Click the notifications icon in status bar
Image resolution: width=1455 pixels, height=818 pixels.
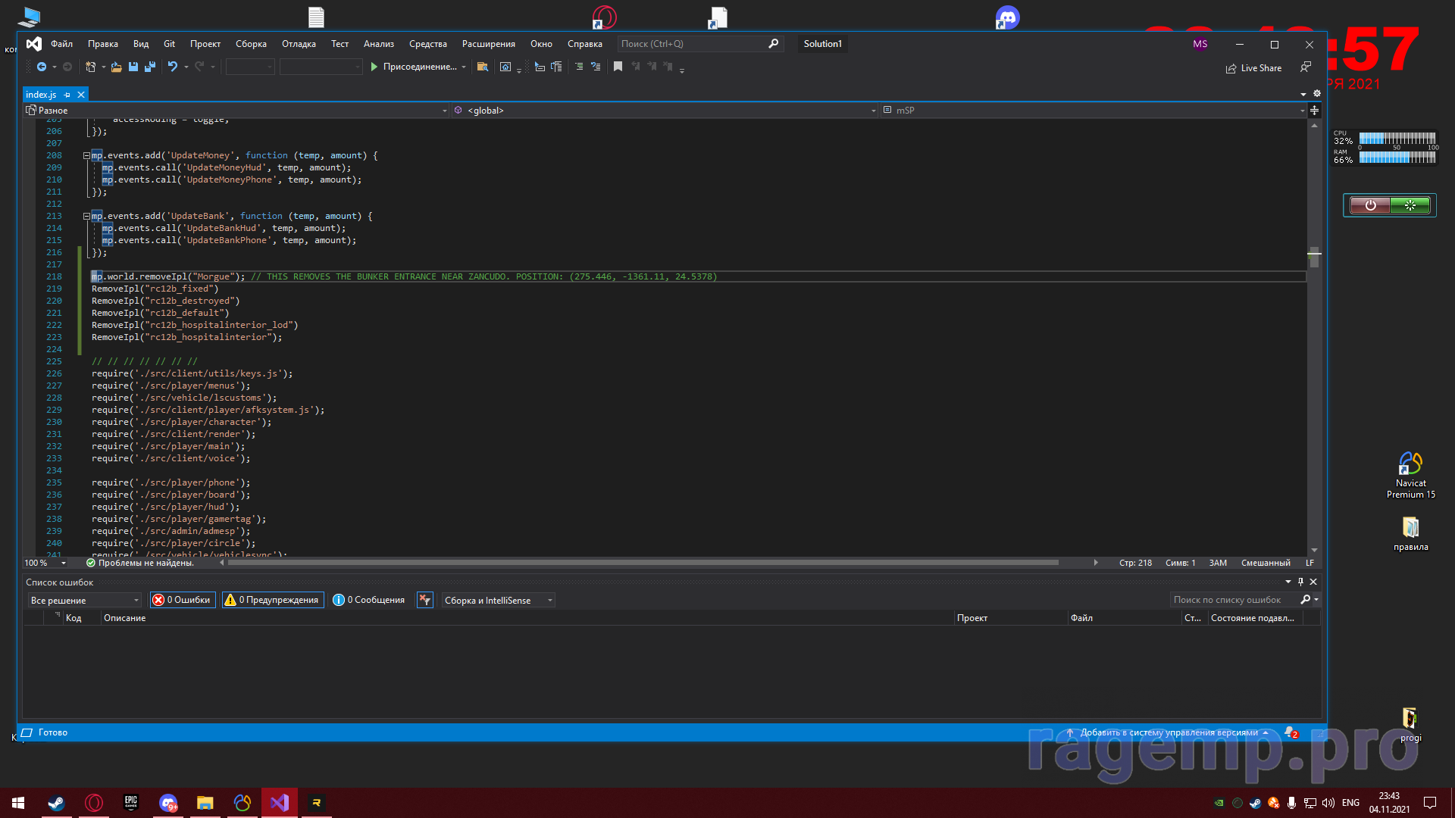pyautogui.click(x=1291, y=732)
